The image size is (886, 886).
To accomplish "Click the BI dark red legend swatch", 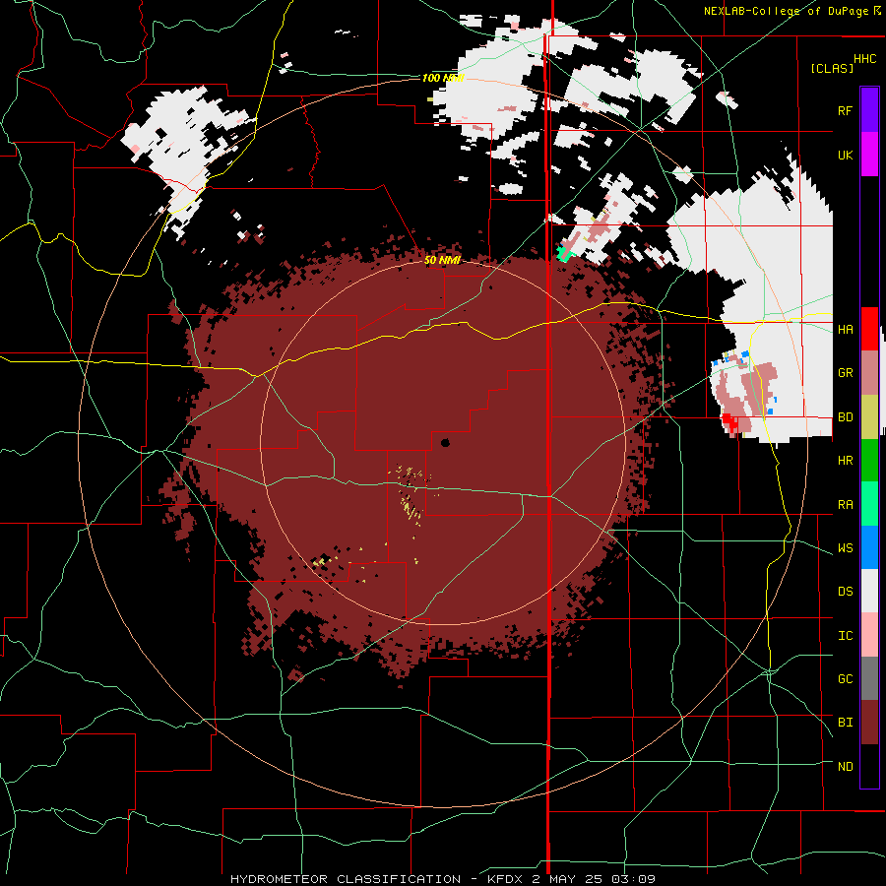I will [869, 723].
